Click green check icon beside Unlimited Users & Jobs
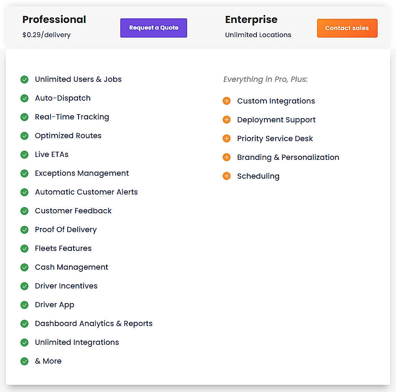 (25, 79)
